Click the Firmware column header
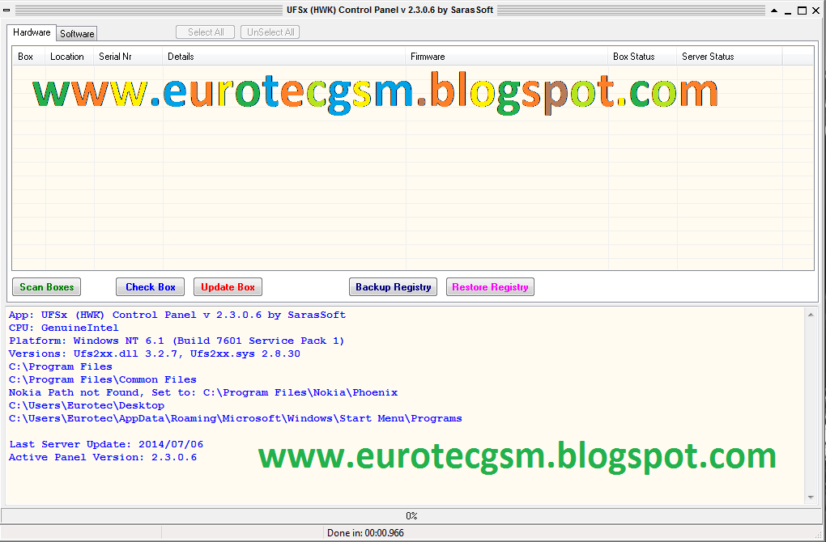This screenshot has height=542, width=826. [507, 57]
